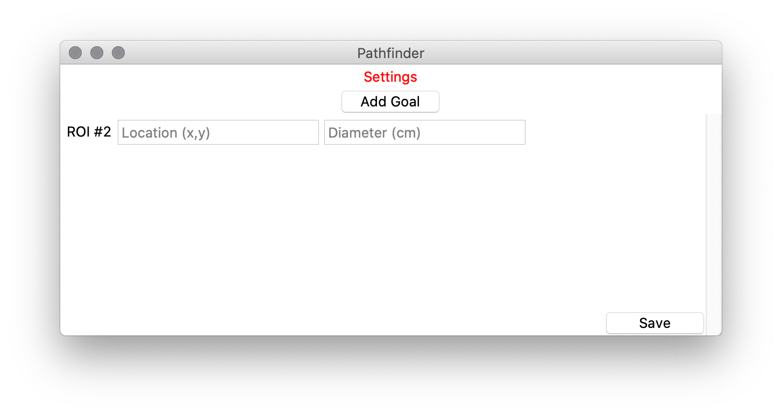
Task: Click the Pathfinder title bar text
Action: click(390, 53)
